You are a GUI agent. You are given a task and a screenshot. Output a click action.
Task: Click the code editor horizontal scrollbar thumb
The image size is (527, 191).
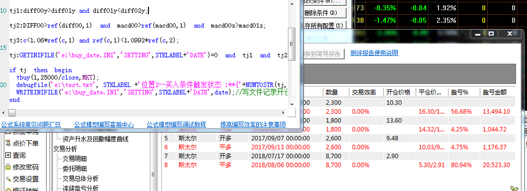[12, 112]
